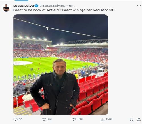Click the Lucas Leiva display name
This screenshot has width=142, height=125.
pyautogui.click(x=24, y=6)
